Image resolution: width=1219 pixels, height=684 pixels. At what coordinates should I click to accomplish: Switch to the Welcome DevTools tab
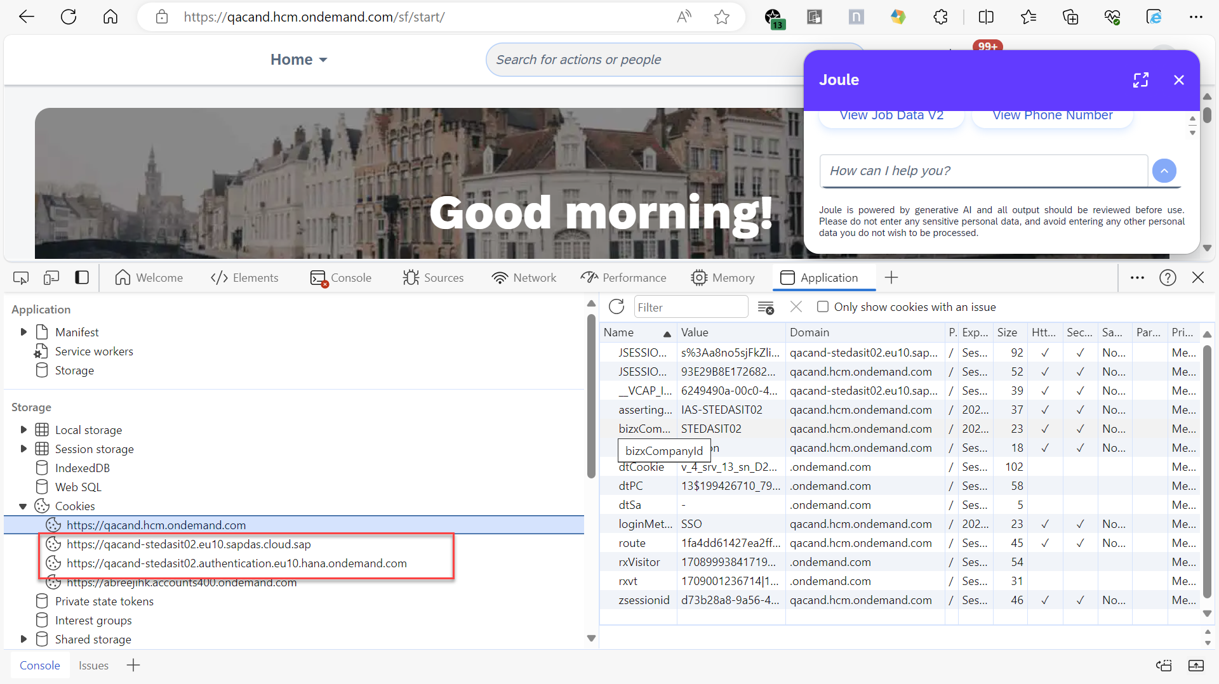149,278
